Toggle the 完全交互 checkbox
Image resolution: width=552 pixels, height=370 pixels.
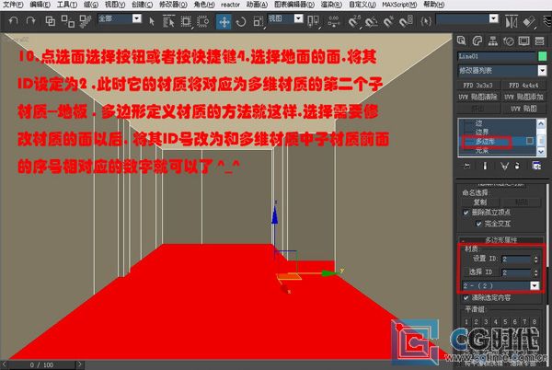(x=478, y=224)
